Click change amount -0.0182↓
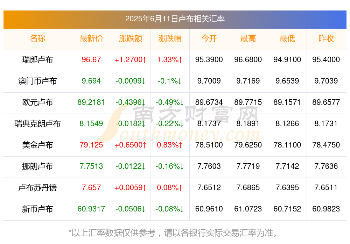 [x=130, y=123]
